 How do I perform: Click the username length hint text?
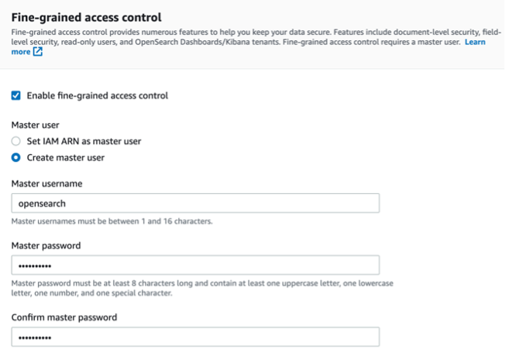point(112,221)
